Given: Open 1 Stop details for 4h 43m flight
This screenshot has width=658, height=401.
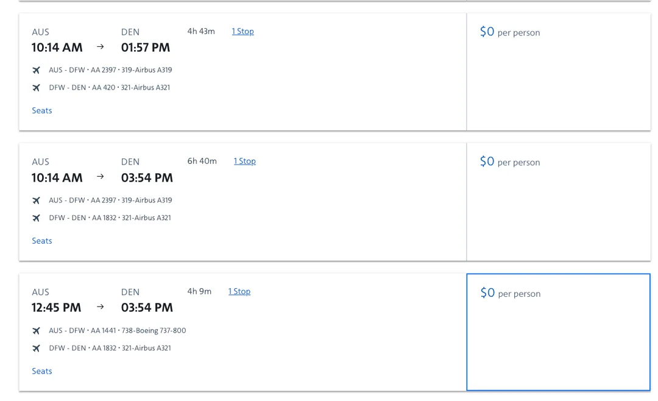Looking at the screenshot, I should [x=242, y=31].
